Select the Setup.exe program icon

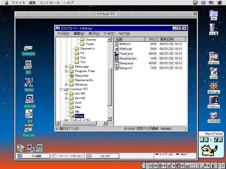(116, 63)
